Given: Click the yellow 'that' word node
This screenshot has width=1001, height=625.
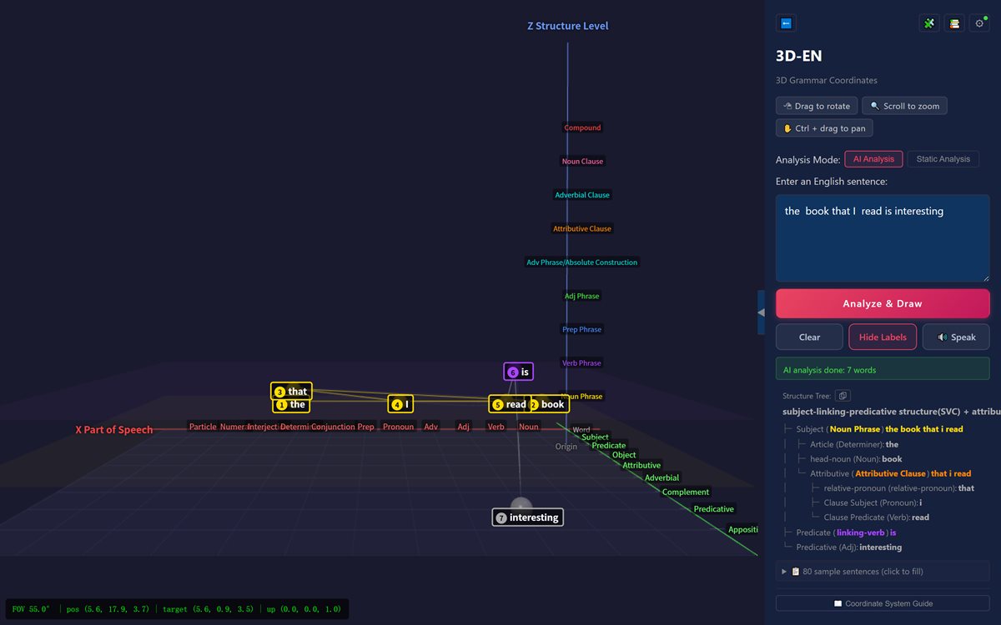Looking at the screenshot, I should tap(291, 392).
